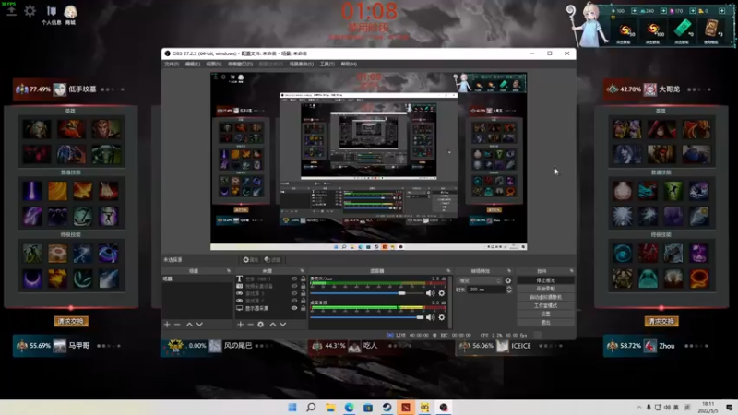Pop out the 场景 (Scenes) dock
The width and height of the screenshot is (738, 415).
pos(229,271)
